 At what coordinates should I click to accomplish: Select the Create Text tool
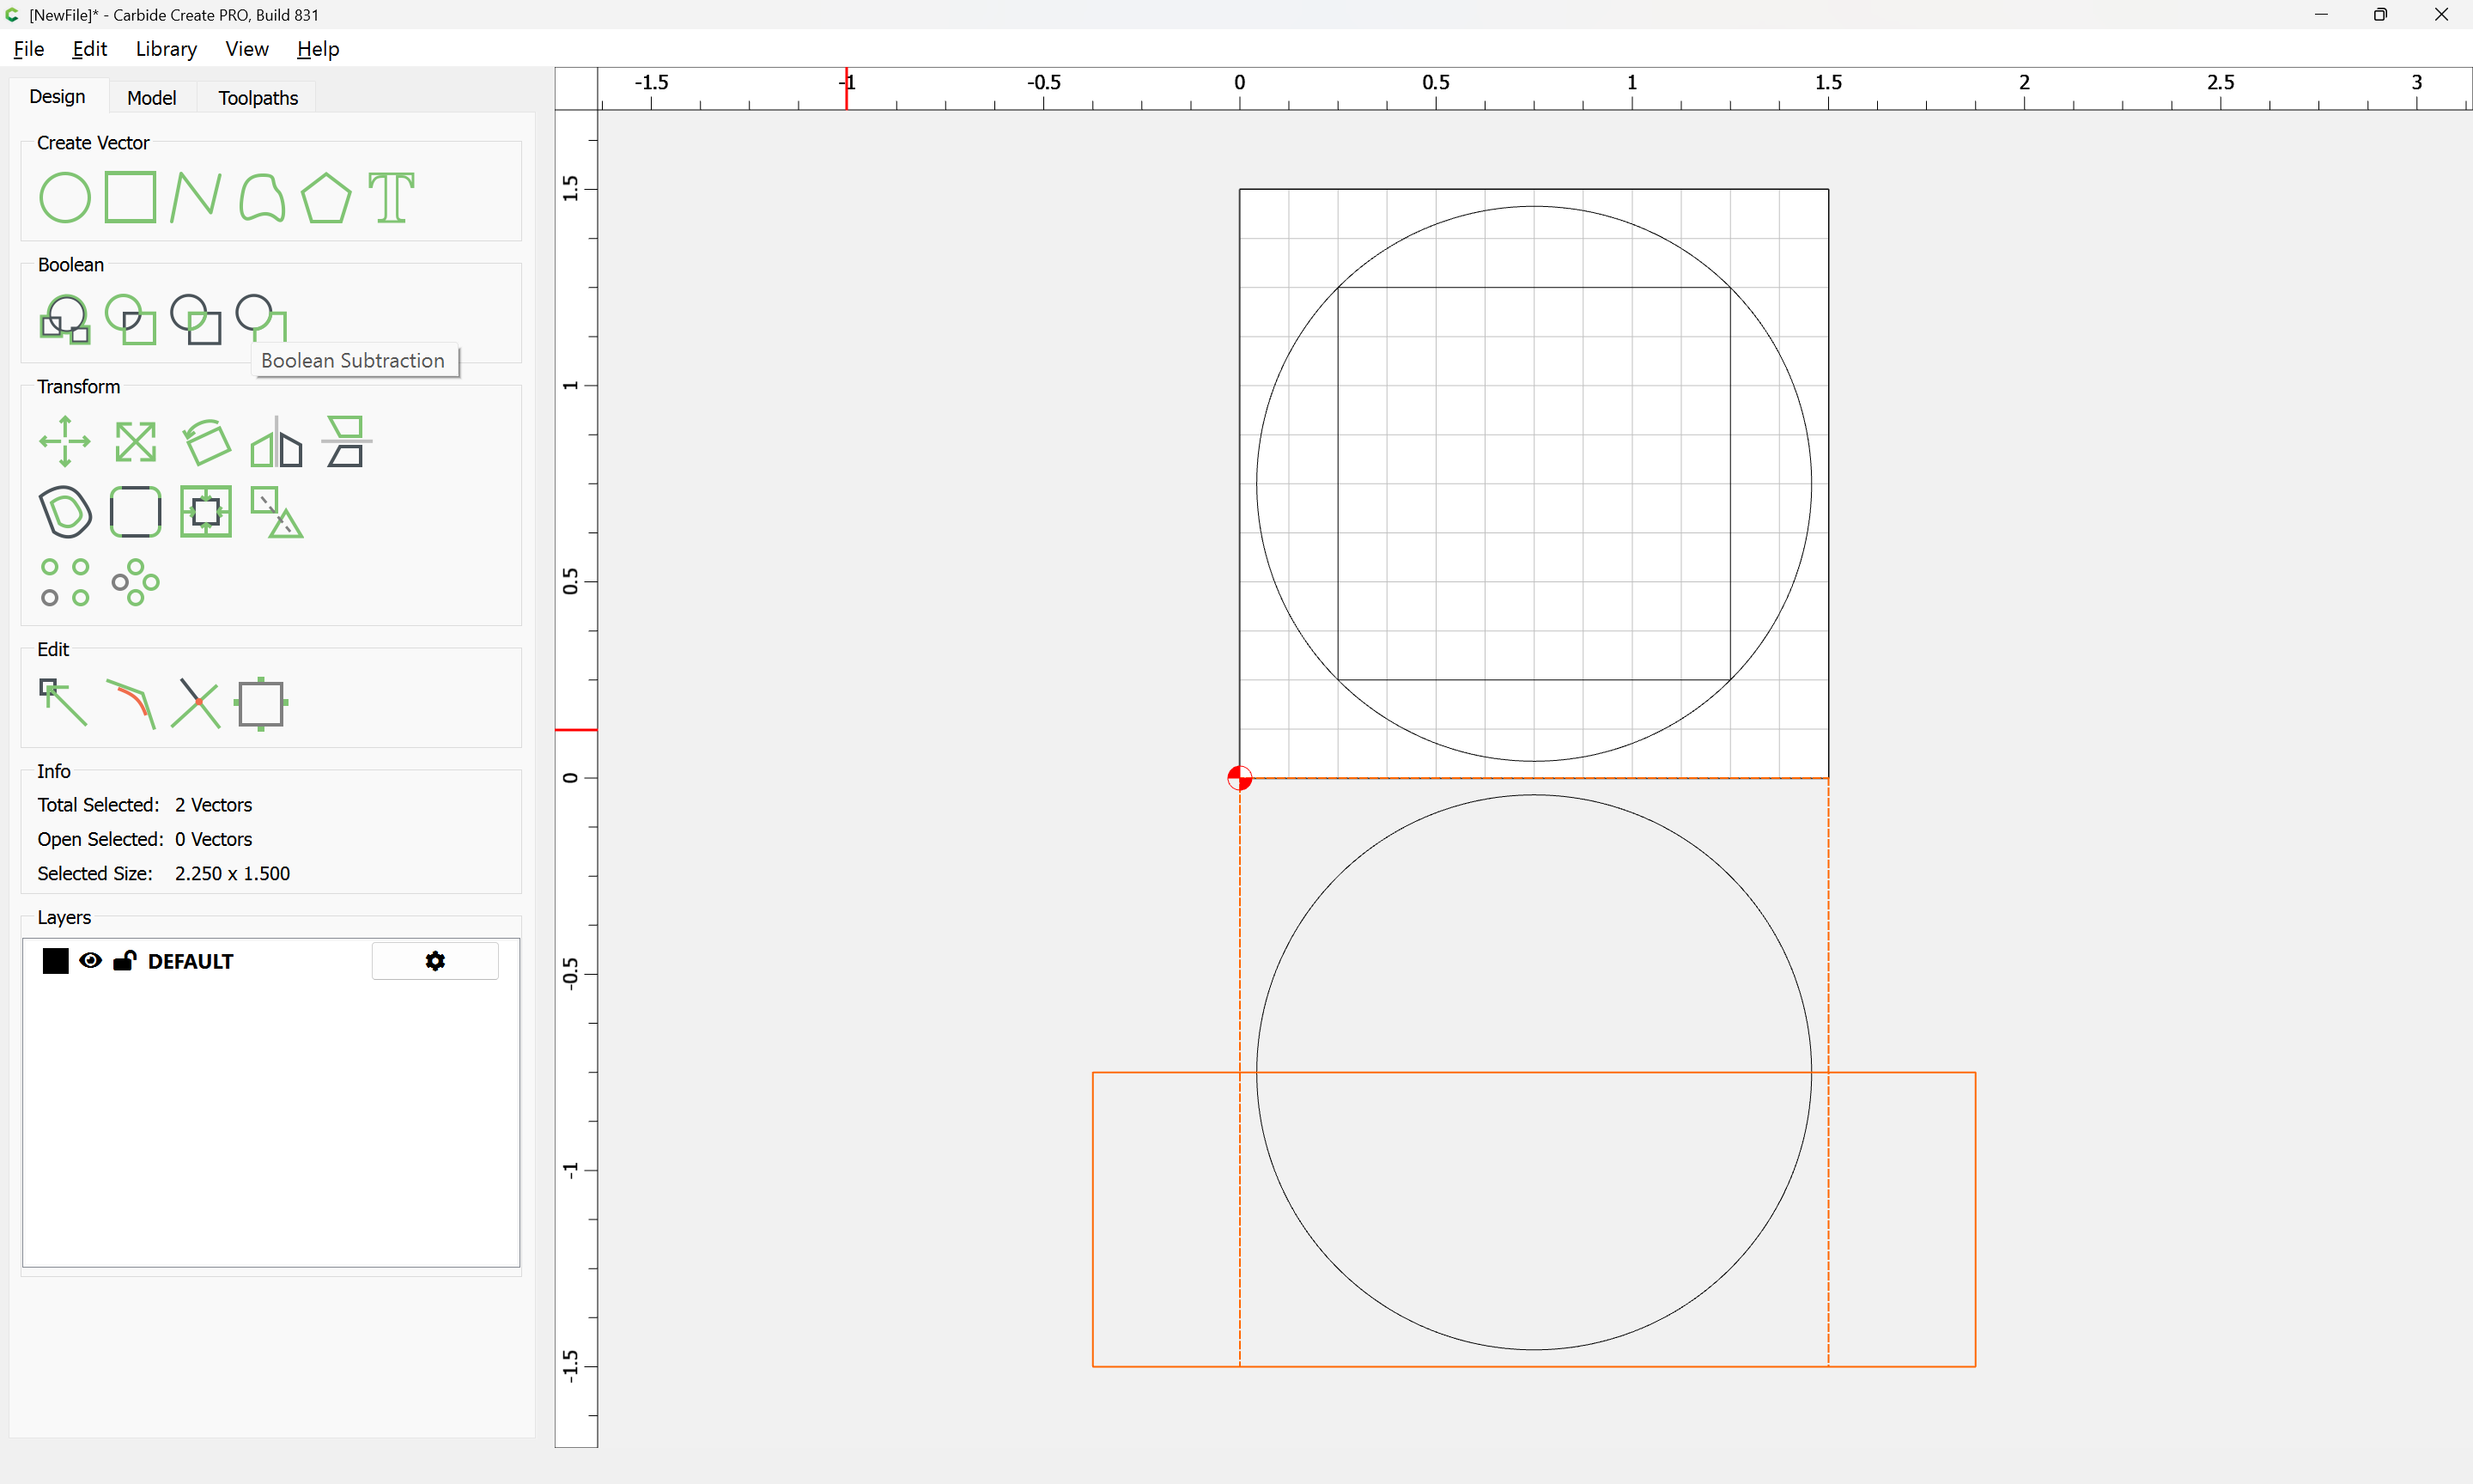tap(391, 197)
